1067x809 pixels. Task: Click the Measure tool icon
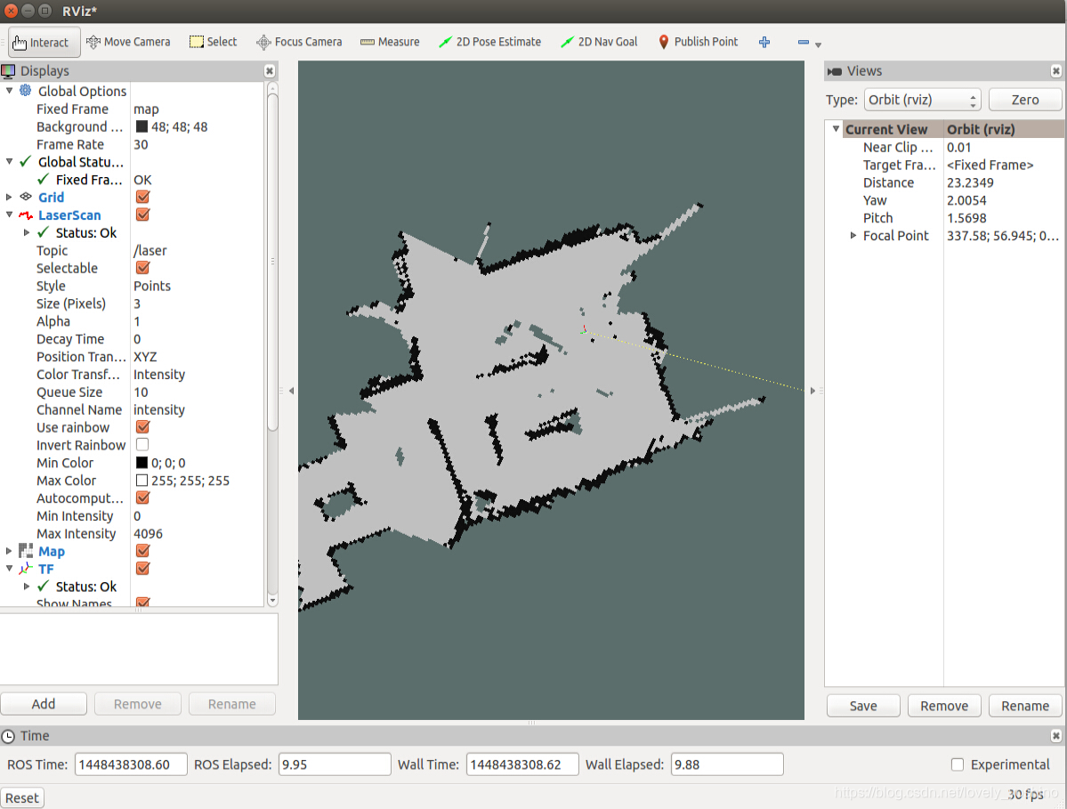(368, 42)
